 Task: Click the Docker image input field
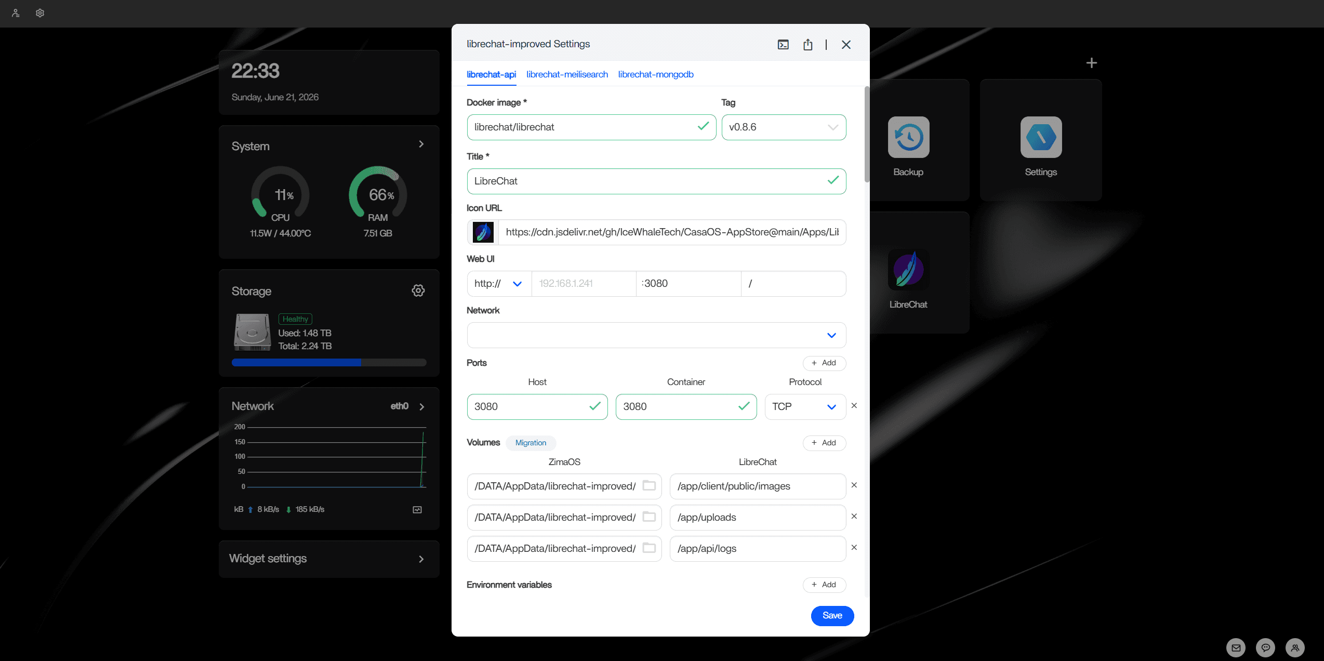(591, 127)
